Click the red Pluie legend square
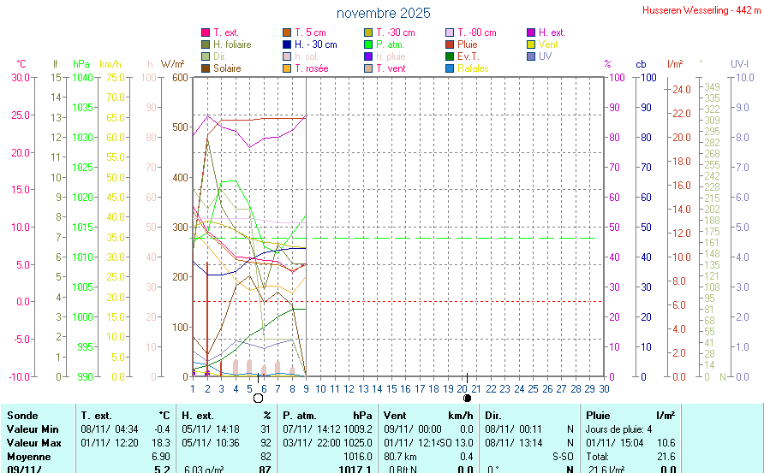Viewport: 764px width, 473px height. pyautogui.click(x=450, y=44)
